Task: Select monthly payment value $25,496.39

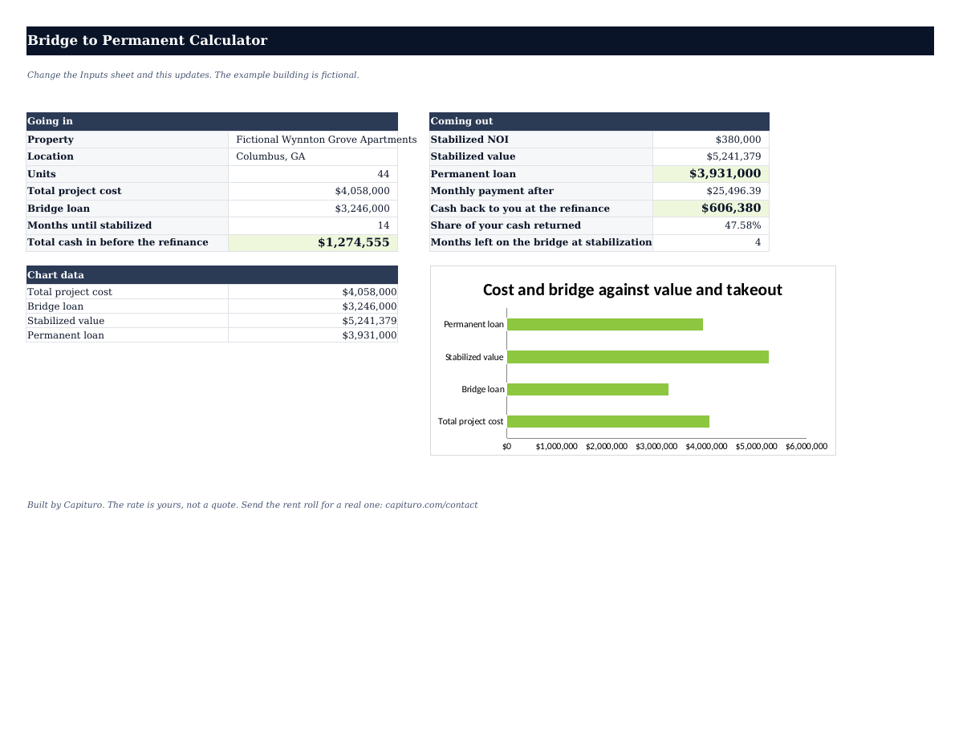Action: pos(711,191)
